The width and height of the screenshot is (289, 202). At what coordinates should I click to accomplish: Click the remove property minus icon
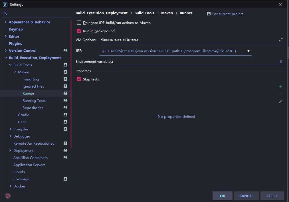[x=280, y=94]
